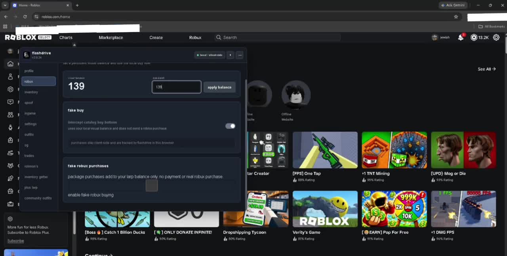Open the flashdrive arrows dropdown button
This screenshot has height=256, width=507.
(x=231, y=55)
